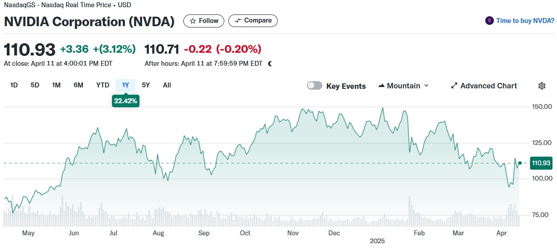Click the Aug x-axis label

click(158, 233)
